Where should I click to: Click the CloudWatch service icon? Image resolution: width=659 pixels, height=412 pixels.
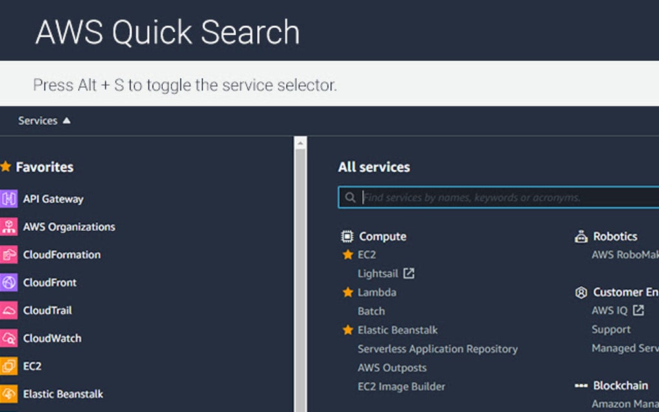pos(8,338)
